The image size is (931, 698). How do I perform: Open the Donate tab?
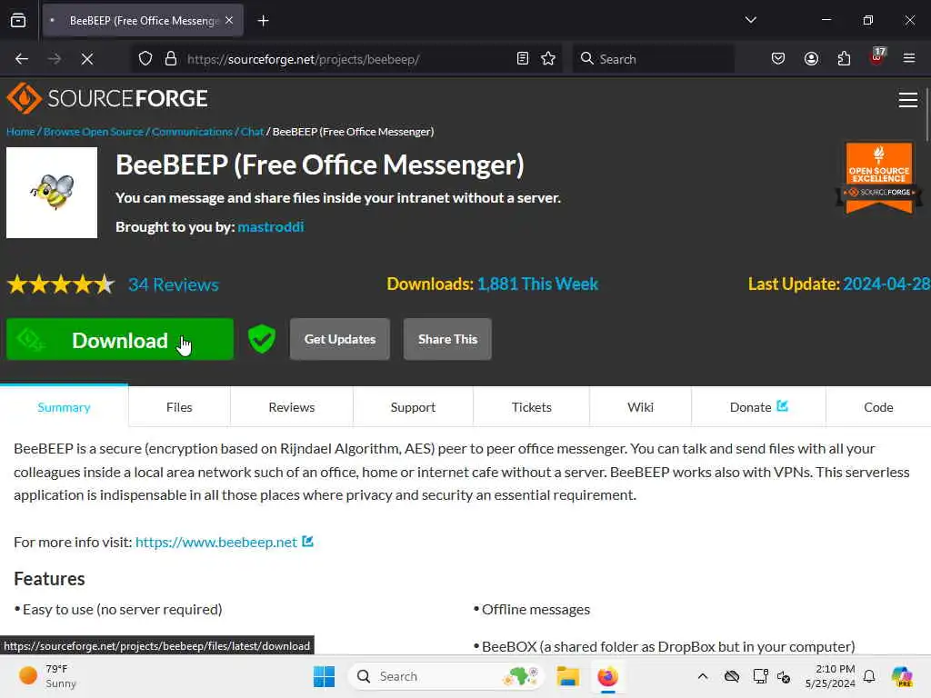tap(758, 407)
